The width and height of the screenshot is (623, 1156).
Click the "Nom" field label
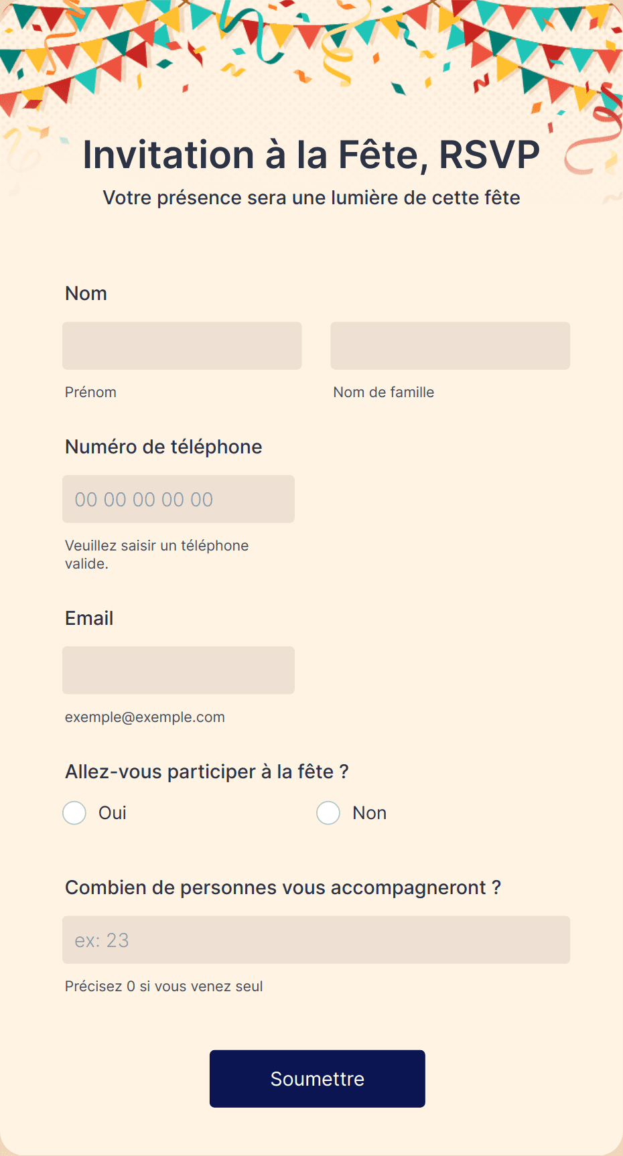click(86, 293)
